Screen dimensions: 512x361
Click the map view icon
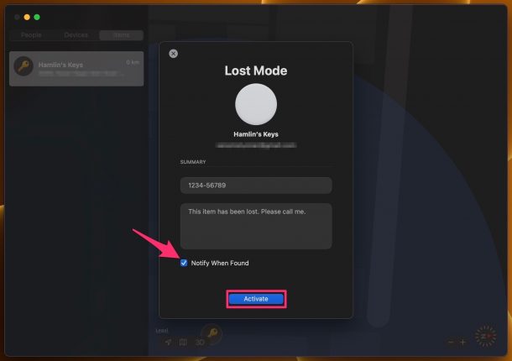(183, 342)
